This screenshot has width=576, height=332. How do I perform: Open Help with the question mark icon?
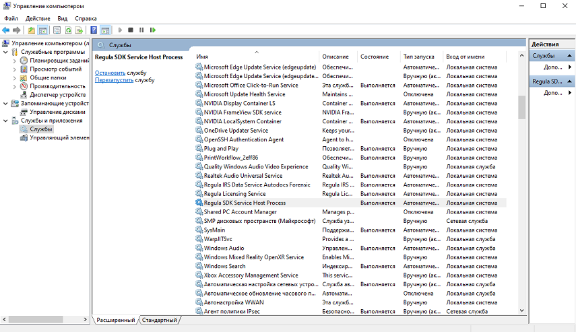tap(94, 30)
